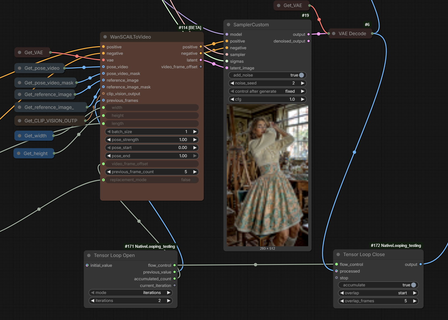The image size is (448, 320).
Task: Click the denoised_output socket
Action: click(308, 41)
